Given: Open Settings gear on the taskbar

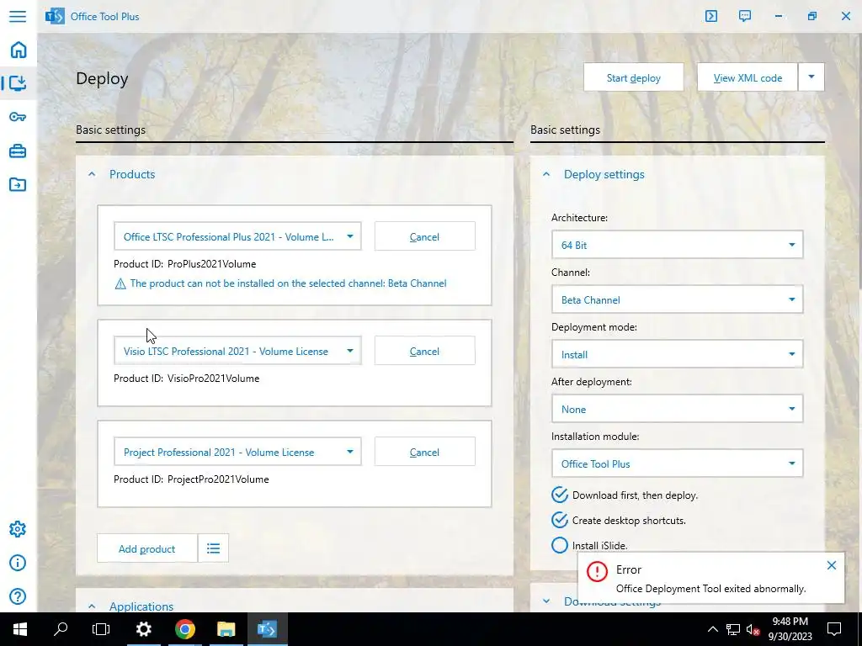Looking at the screenshot, I should [x=143, y=629].
